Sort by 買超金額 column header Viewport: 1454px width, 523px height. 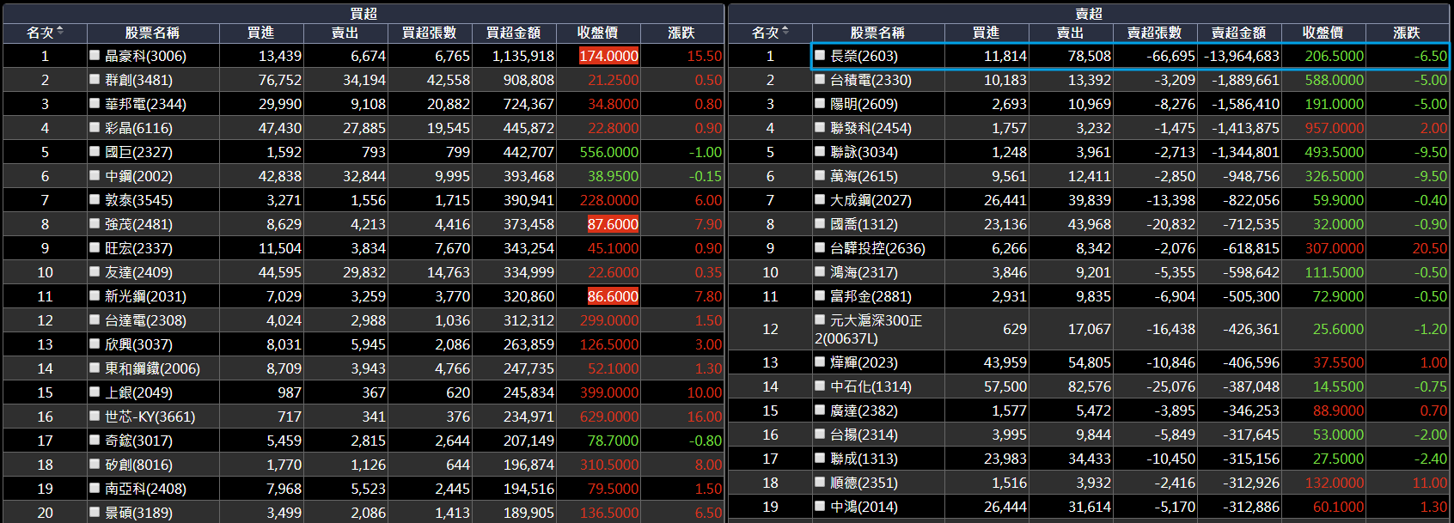pyautogui.click(x=514, y=33)
